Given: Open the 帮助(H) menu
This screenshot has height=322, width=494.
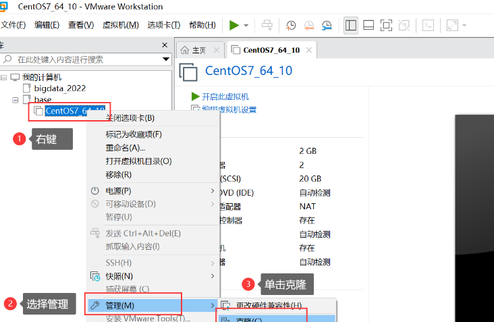Looking at the screenshot, I should [x=202, y=25].
